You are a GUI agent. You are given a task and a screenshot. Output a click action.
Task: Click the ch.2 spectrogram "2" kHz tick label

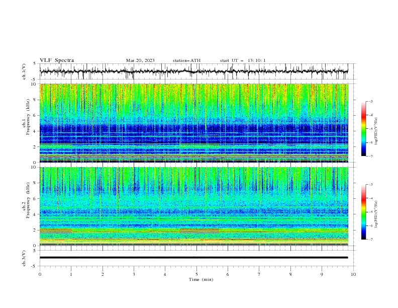(x=36, y=230)
